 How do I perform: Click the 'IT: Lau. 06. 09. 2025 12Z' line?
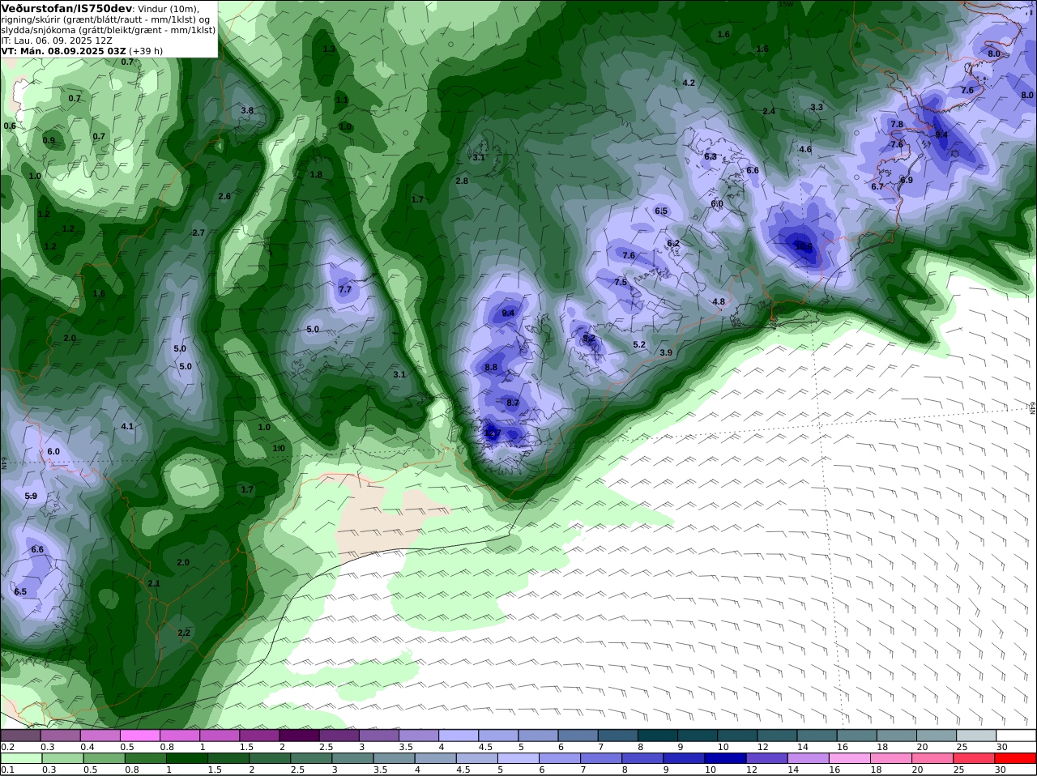tap(57, 40)
